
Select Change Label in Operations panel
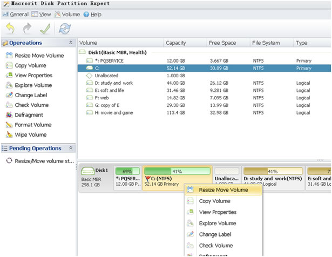tap(26, 95)
